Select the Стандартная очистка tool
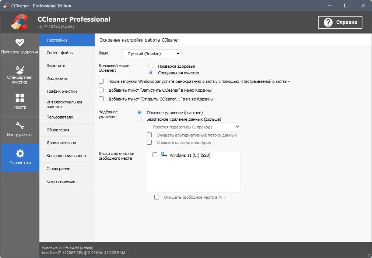The image size is (372, 258). pos(20,75)
